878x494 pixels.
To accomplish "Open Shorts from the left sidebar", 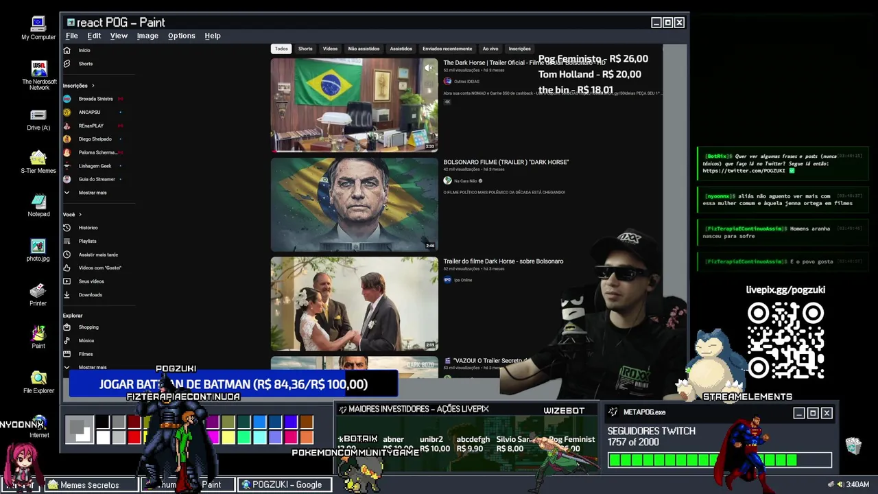I will [x=79, y=64].
